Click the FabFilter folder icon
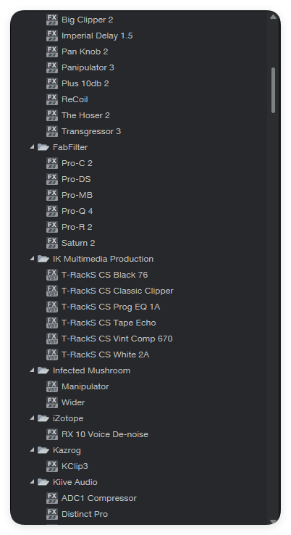Viewport: 291px width, 535px height. (x=43, y=147)
